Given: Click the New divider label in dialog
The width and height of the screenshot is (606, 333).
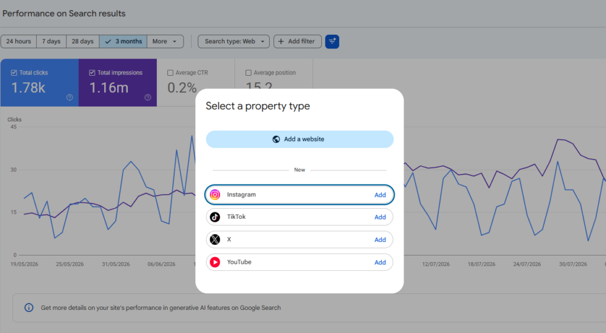Looking at the screenshot, I should tap(299, 170).
